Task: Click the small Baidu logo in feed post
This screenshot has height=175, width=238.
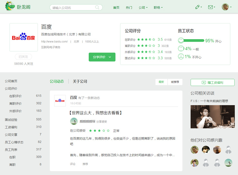Action: [60, 101]
